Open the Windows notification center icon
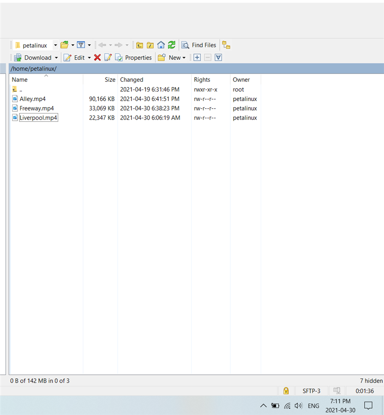 tap(368, 405)
